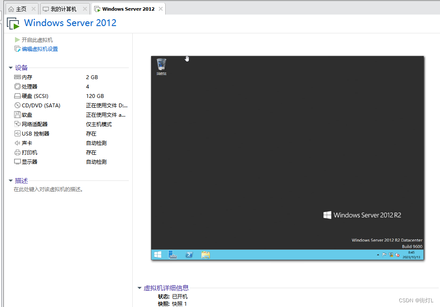The height and width of the screenshot is (307, 440).
Task: Click the 网络适配器 network adapter icon
Action: point(18,124)
